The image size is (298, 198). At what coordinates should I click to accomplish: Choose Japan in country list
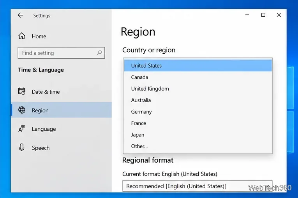(198, 135)
